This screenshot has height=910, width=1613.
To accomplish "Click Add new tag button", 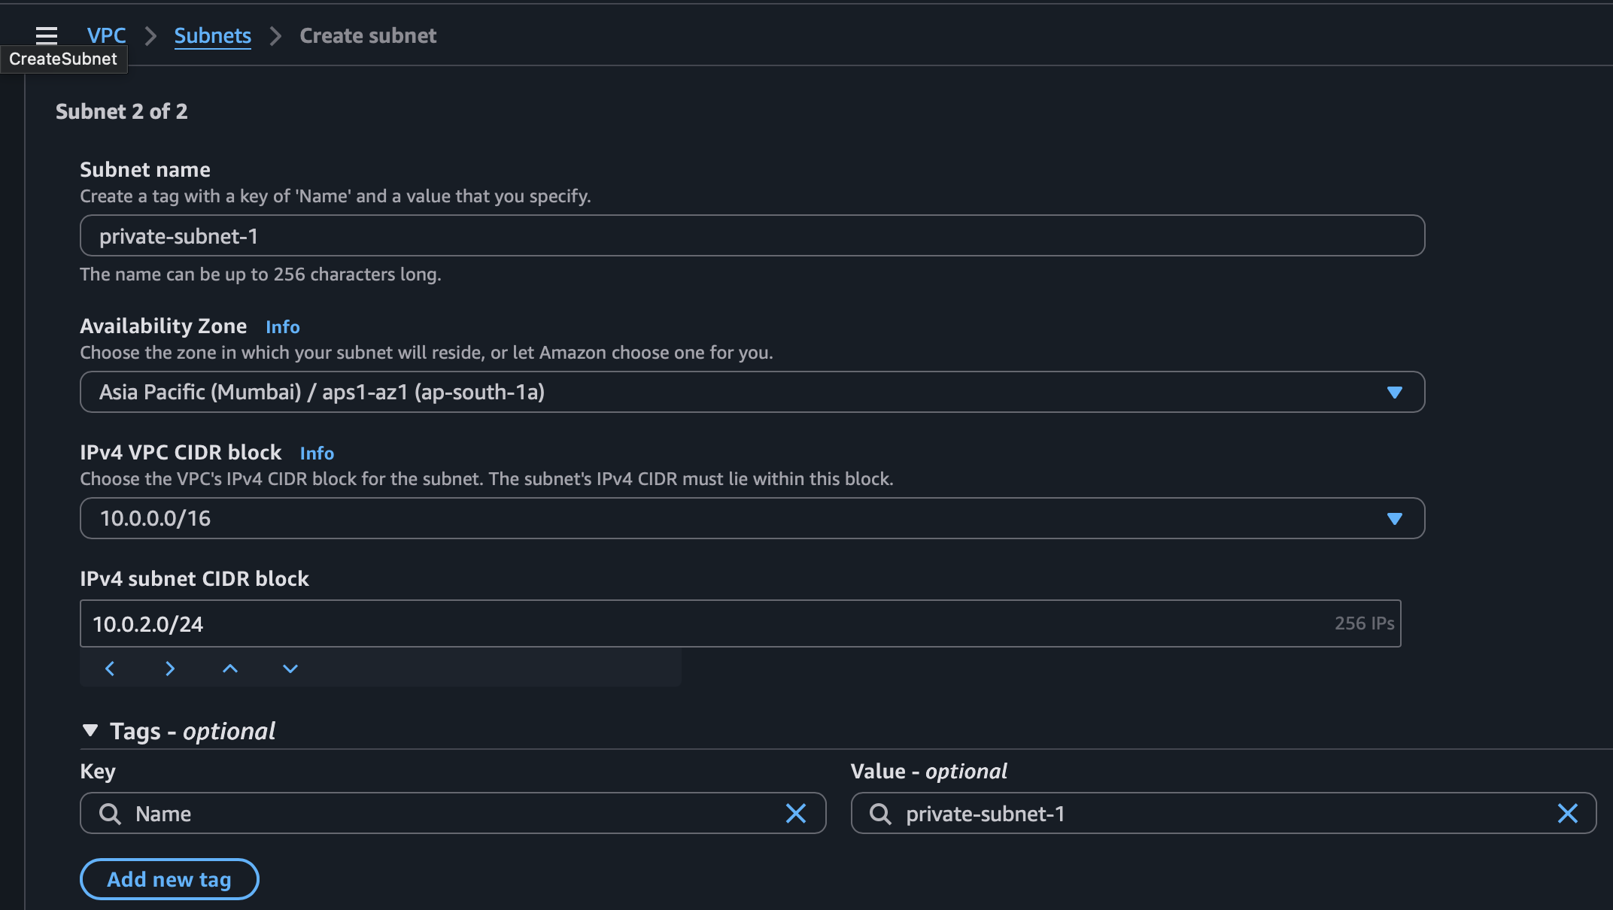I will (x=169, y=879).
